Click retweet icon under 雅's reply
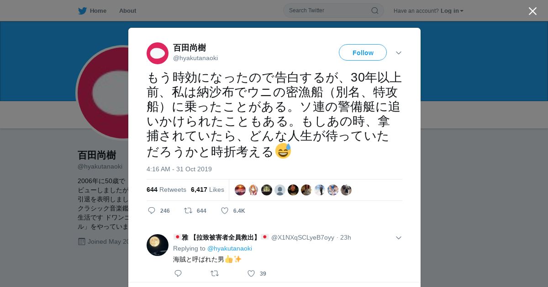This screenshot has height=287, width=548. click(x=214, y=273)
